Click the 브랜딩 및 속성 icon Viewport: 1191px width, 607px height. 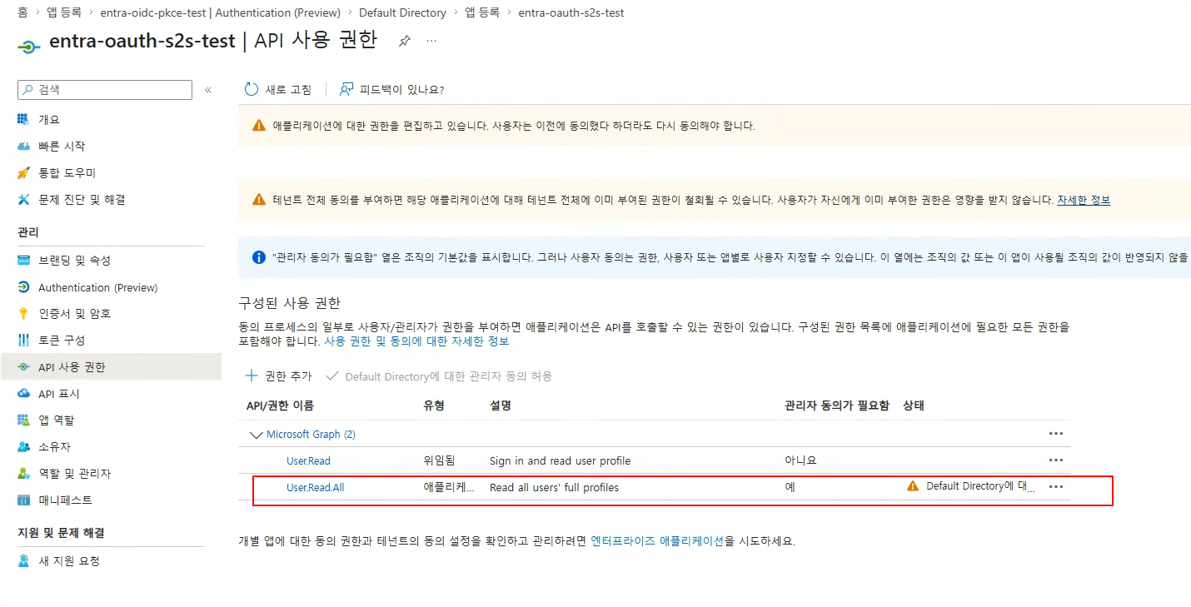click(24, 261)
